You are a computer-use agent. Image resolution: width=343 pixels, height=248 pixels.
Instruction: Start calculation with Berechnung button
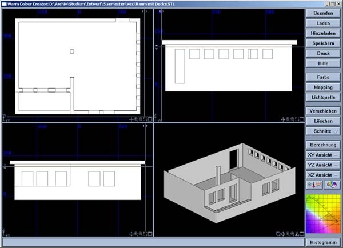click(323, 145)
